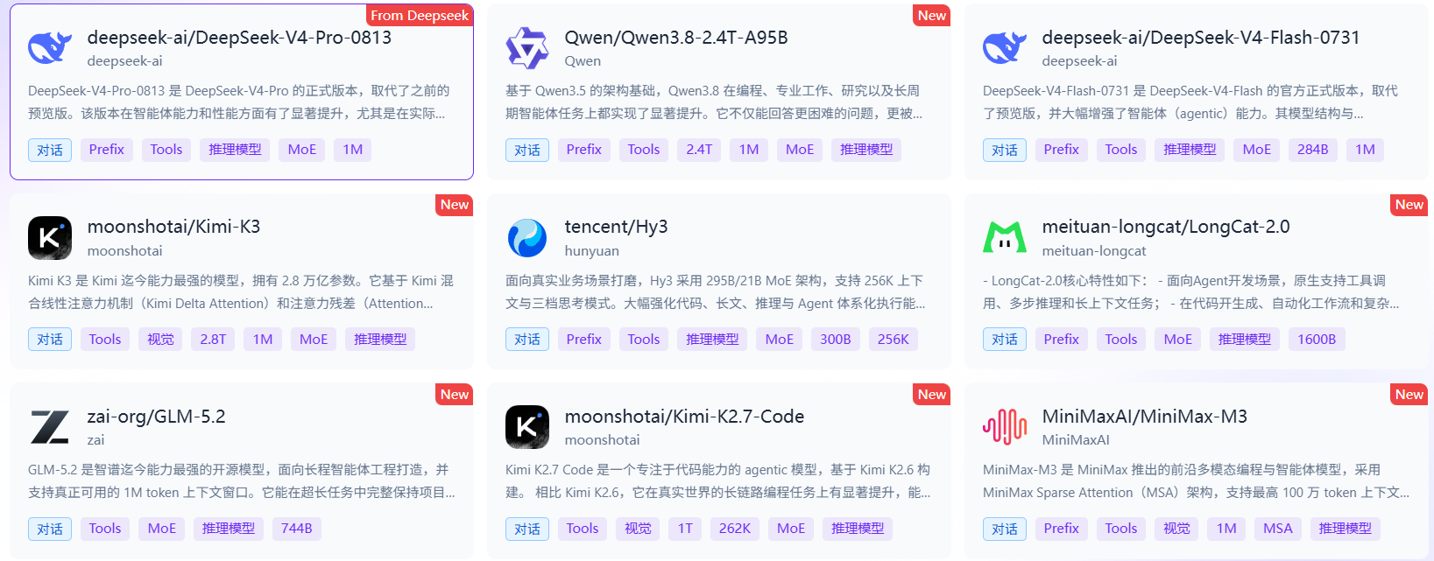Click moonshotai author text under Kimi-K2.7-Code

tap(602, 440)
